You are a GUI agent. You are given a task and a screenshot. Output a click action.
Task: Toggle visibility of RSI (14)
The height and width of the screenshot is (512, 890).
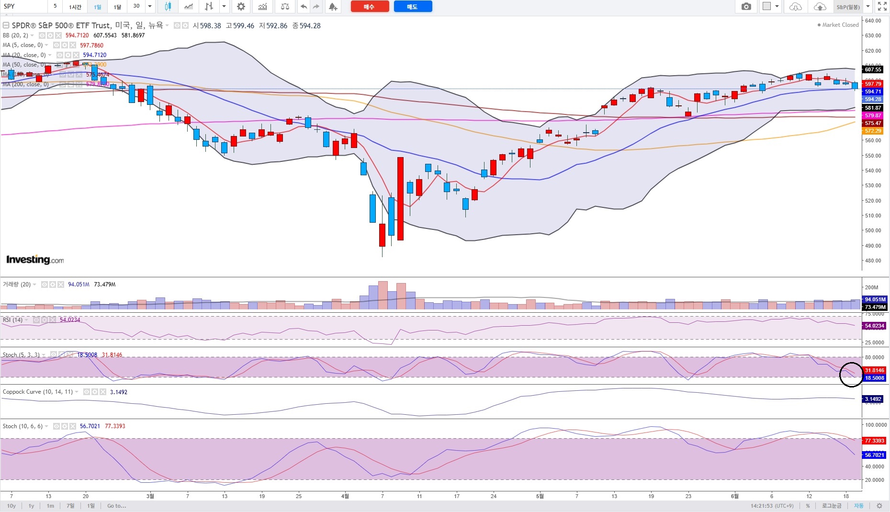tap(36, 319)
